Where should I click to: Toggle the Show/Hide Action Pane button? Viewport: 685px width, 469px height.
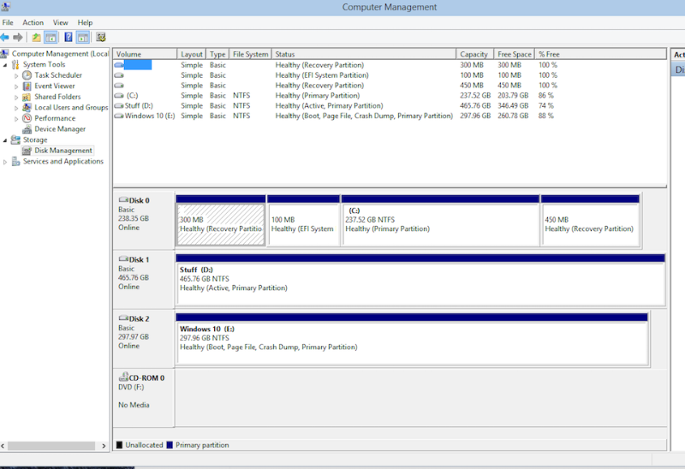(83, 37)
